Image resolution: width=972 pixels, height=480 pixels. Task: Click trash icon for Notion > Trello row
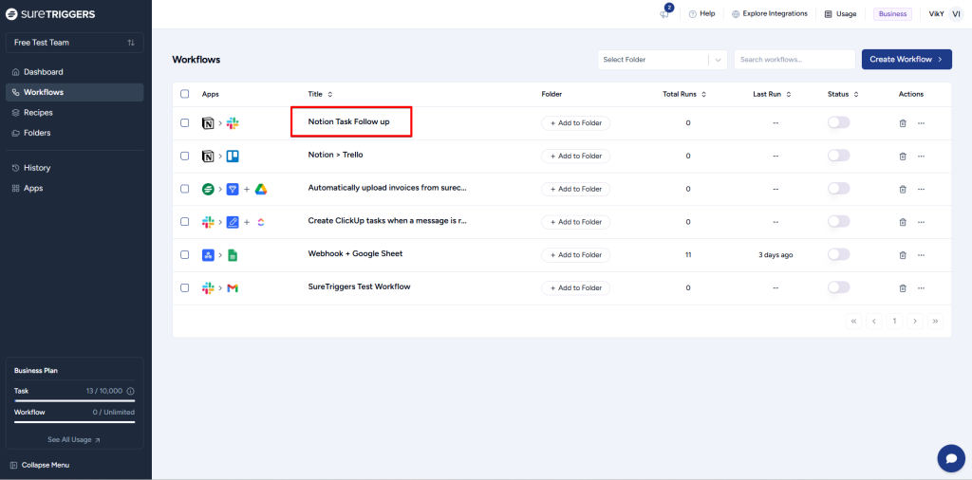click(x=902, y=157)
